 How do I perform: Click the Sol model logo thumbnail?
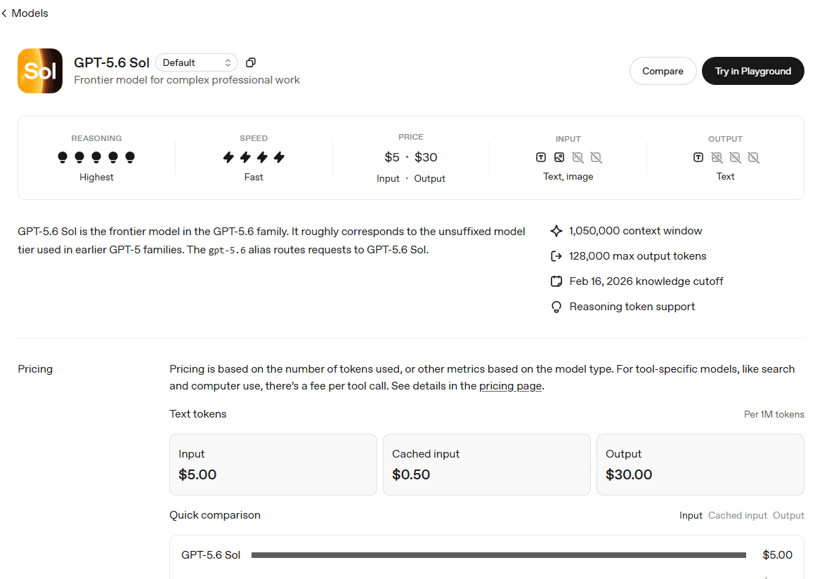click(40, 71)
